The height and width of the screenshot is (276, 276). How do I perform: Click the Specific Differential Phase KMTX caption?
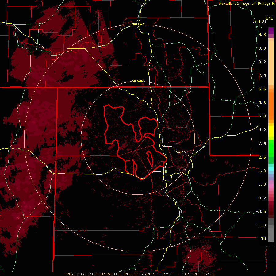click(x=139, y=274)
